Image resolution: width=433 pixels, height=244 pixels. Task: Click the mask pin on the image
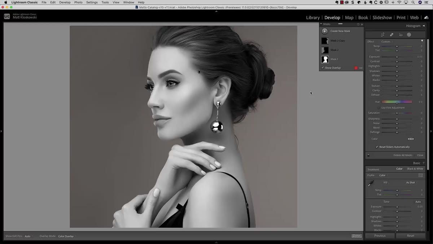point(200,72)
